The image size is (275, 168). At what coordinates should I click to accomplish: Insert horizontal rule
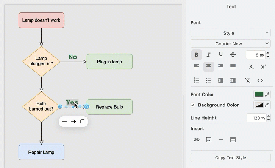click(220, 140)
